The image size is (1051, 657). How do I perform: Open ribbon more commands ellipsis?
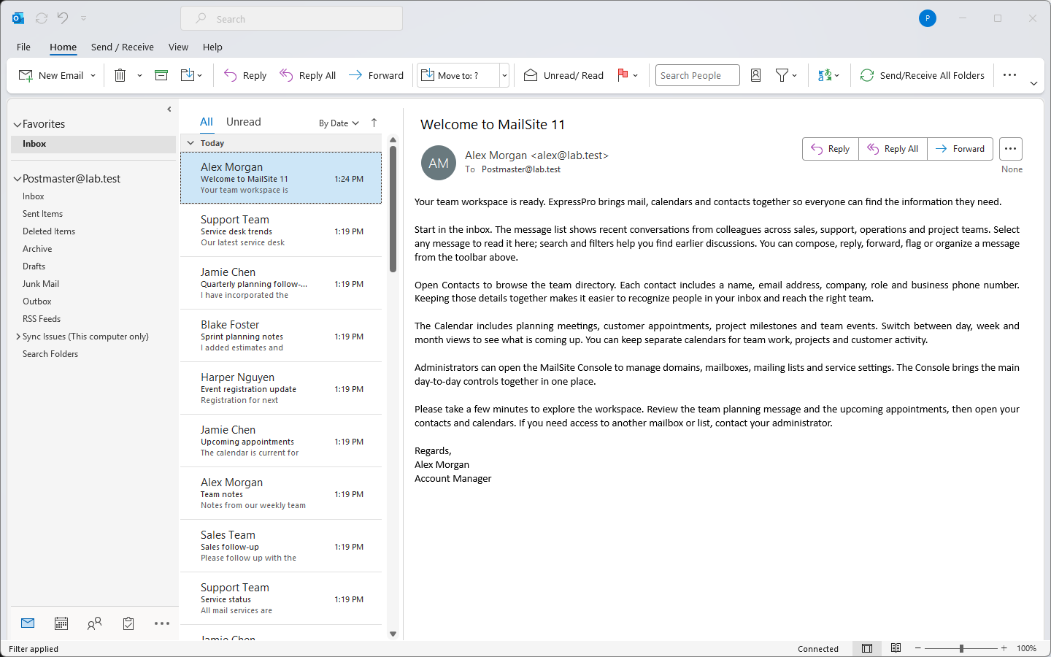point(1010,75)
